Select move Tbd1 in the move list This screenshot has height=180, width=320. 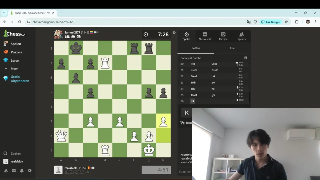(194, 95)
